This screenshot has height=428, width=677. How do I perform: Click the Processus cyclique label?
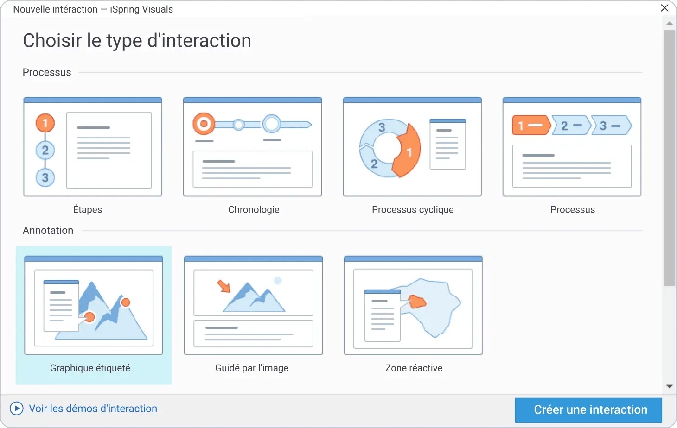coord(413,209)
